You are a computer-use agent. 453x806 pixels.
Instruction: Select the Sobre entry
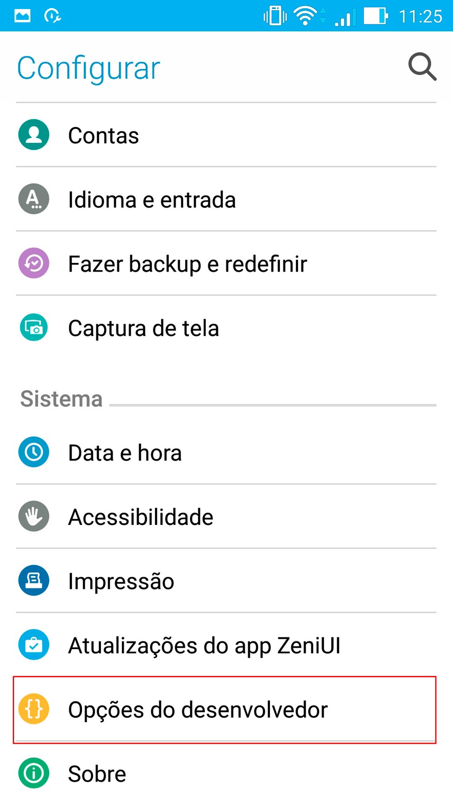[97, 774]
